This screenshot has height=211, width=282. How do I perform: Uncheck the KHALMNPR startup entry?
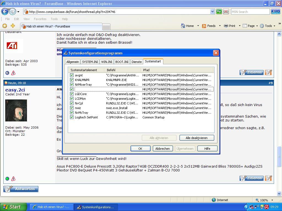(72, 80)
